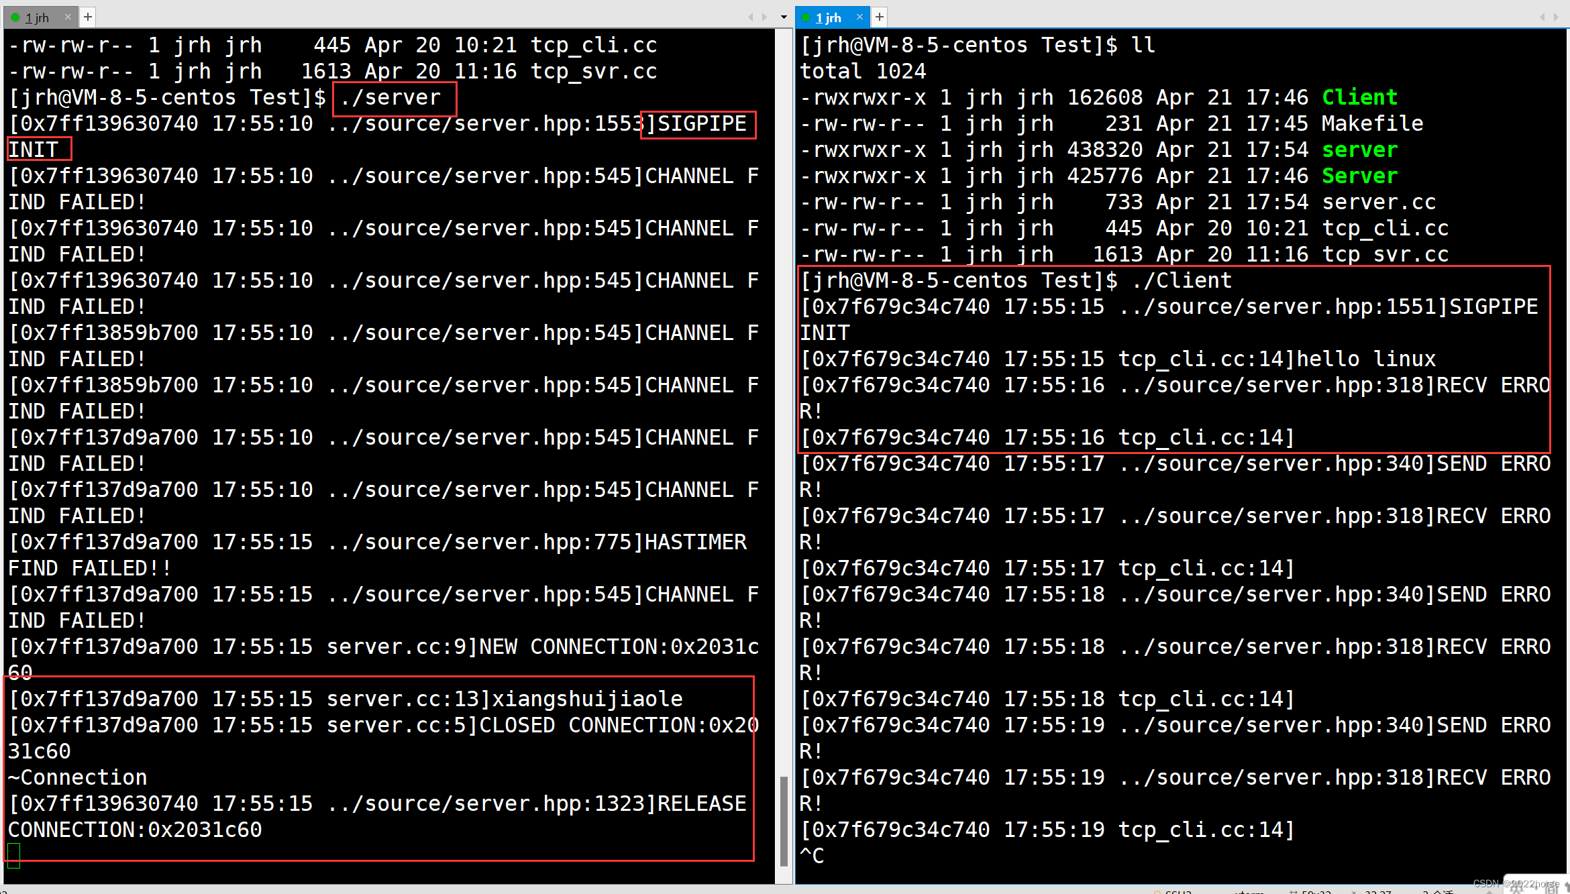Click 'Makefile' entry in the right terminal
This screenshot has width=1570, height=894.
click(x=1372, y=124)
